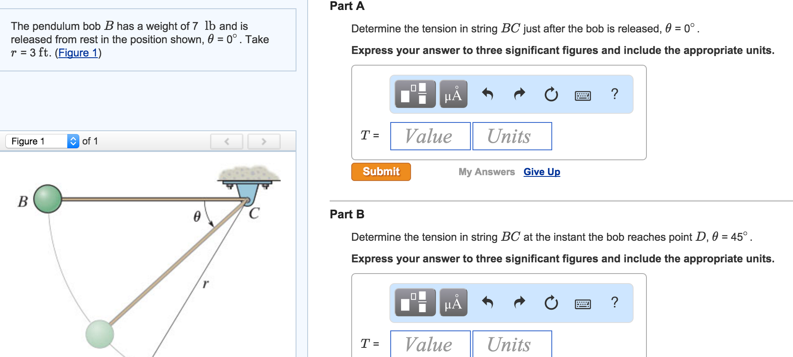
Task: Reset the Part A answer field
Action: point(550,94)
